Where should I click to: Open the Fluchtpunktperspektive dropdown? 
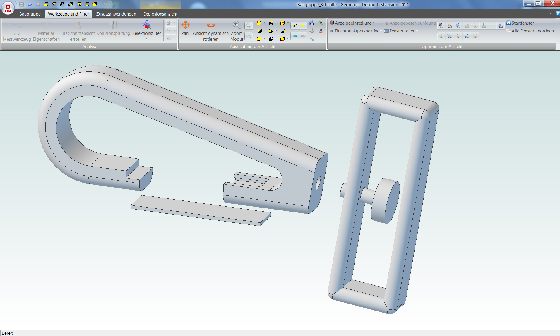pos(381,31)
